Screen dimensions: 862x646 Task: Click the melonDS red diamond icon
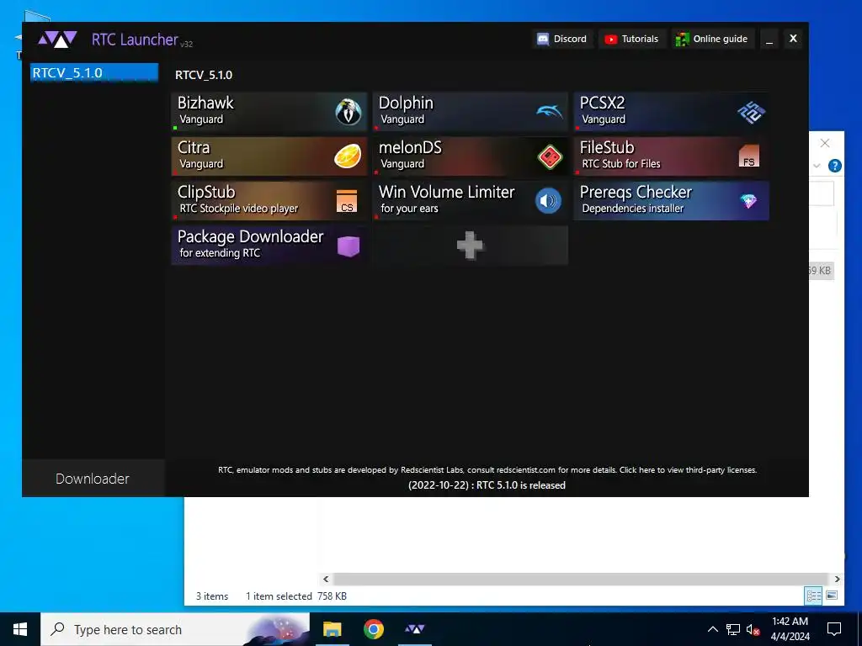pyautogui.click(x=550, y=157)
